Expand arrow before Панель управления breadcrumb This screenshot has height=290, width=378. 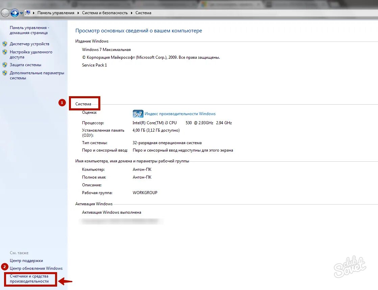pyautogui.click(x=33, y=13)
